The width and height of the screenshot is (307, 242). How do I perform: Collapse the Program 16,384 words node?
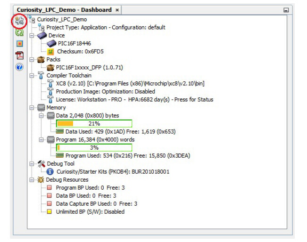[41, 140]
